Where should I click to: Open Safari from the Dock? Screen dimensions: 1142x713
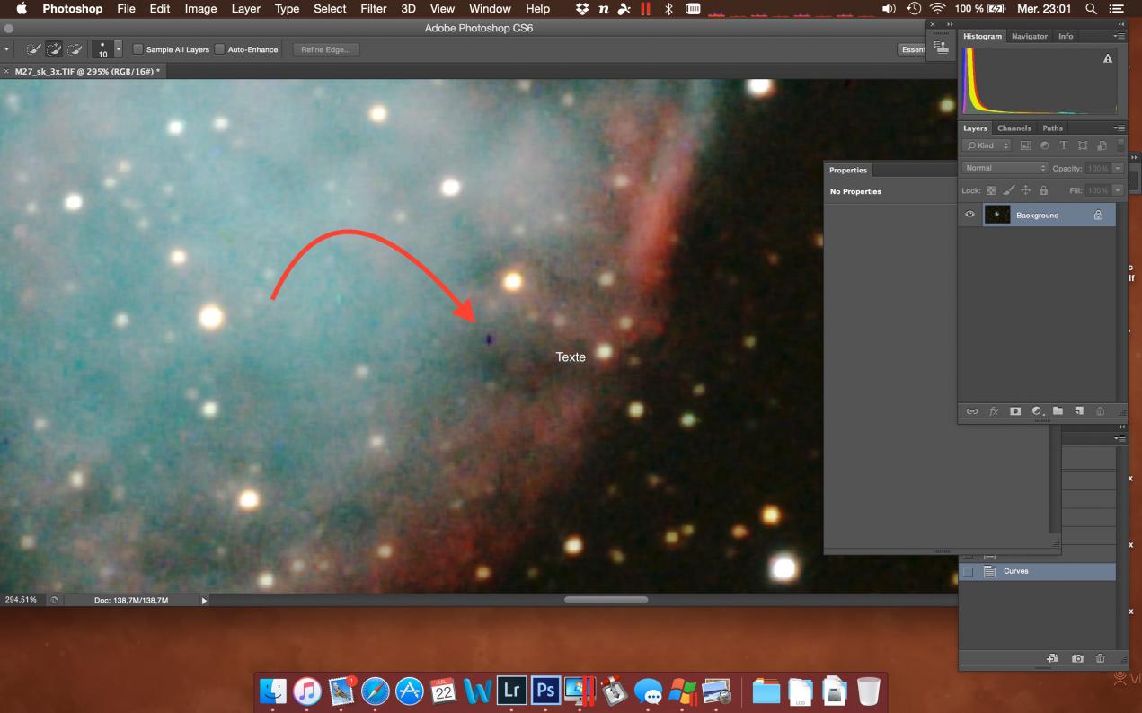point(376,691)
